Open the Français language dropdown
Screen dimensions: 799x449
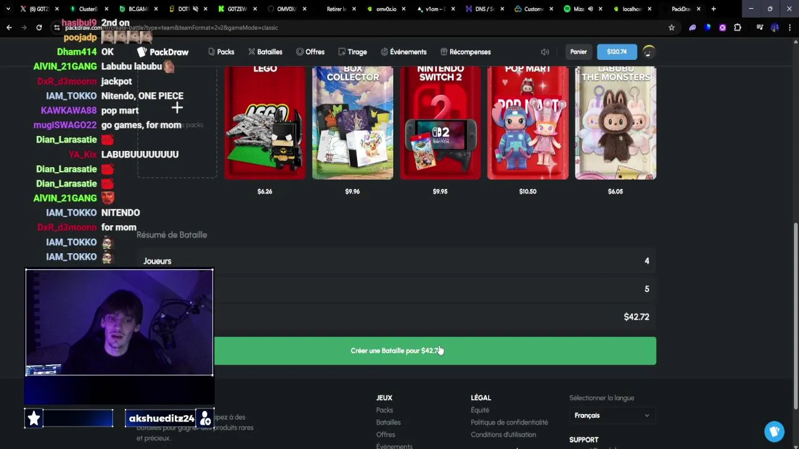611,415
